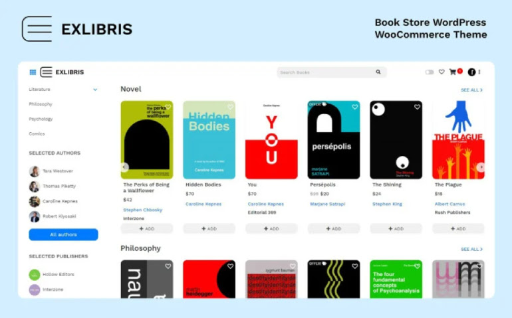
Task: Favorite Persepolis with its heart icon
Action: point(355,107)
